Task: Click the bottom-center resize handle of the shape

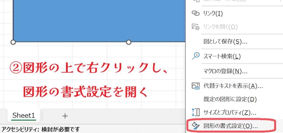Action: 129,42
